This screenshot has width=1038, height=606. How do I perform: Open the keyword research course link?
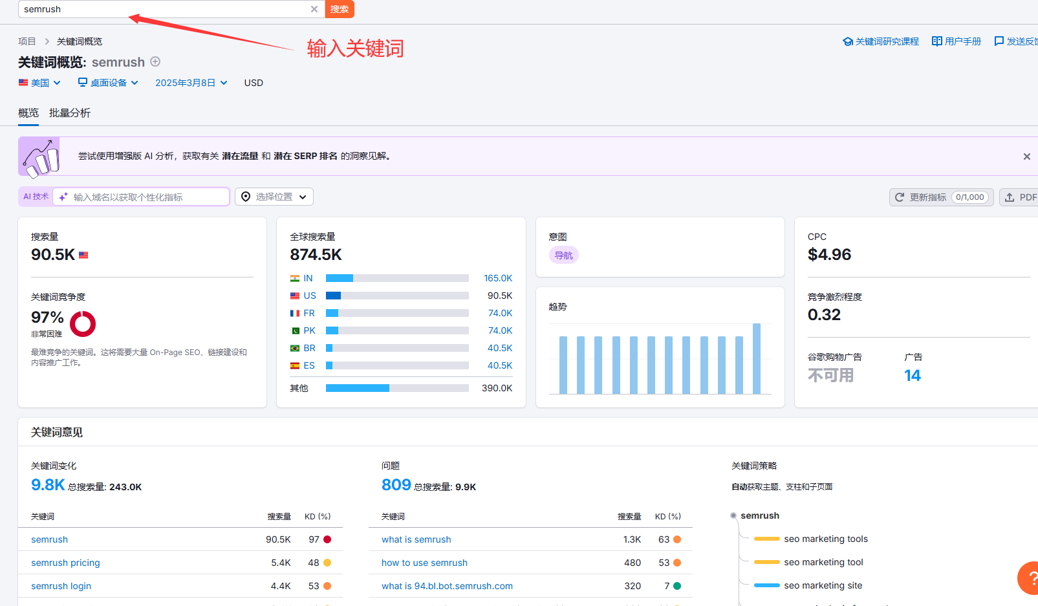(880, 41)
